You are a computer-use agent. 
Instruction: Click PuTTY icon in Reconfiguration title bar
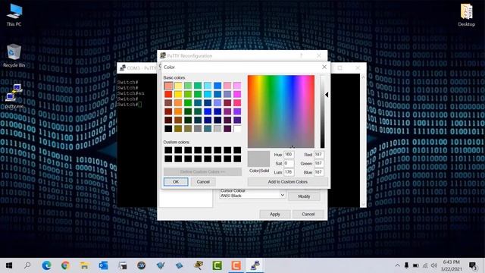click(x=163, y=55)
